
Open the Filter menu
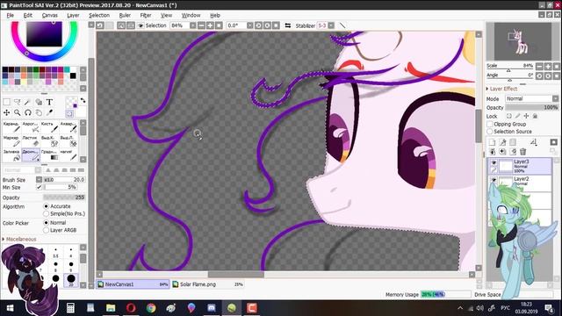coord(146,16)
